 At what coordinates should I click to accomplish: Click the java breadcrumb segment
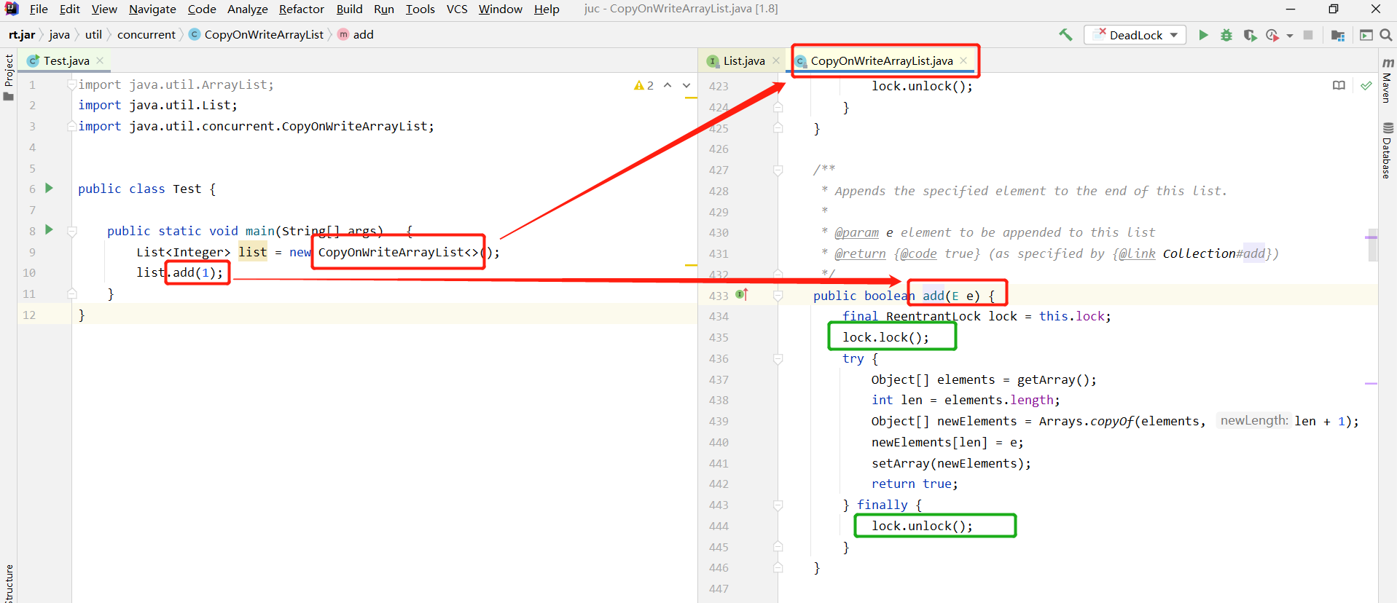pos(59,34)
